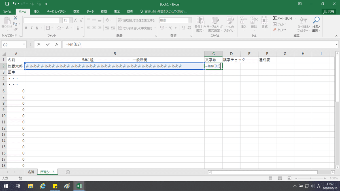Toggle Bold formatting button
This screenshot has width=340, height=191.
[26, 28]
